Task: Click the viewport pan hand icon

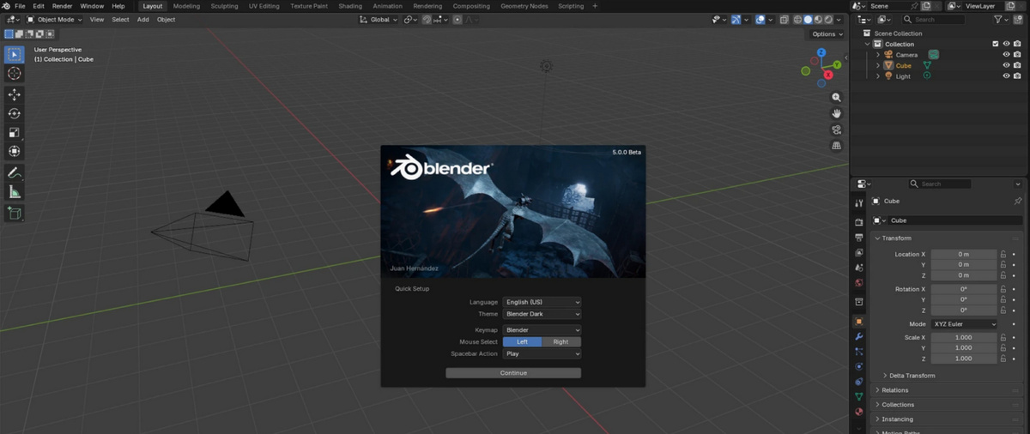Action: (837, 113)
